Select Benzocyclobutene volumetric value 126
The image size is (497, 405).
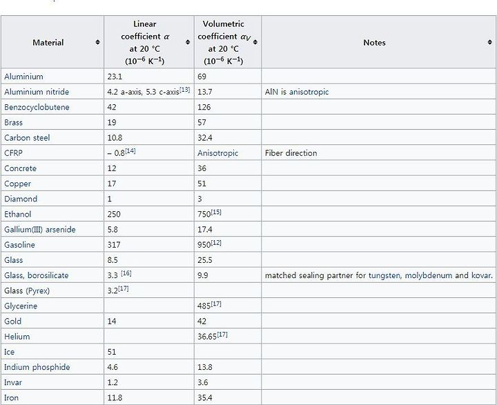point(204,107)
